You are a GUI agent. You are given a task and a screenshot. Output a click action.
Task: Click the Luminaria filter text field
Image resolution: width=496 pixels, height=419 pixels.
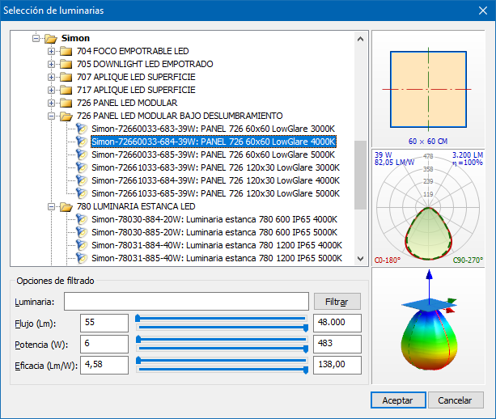[186, 302]
